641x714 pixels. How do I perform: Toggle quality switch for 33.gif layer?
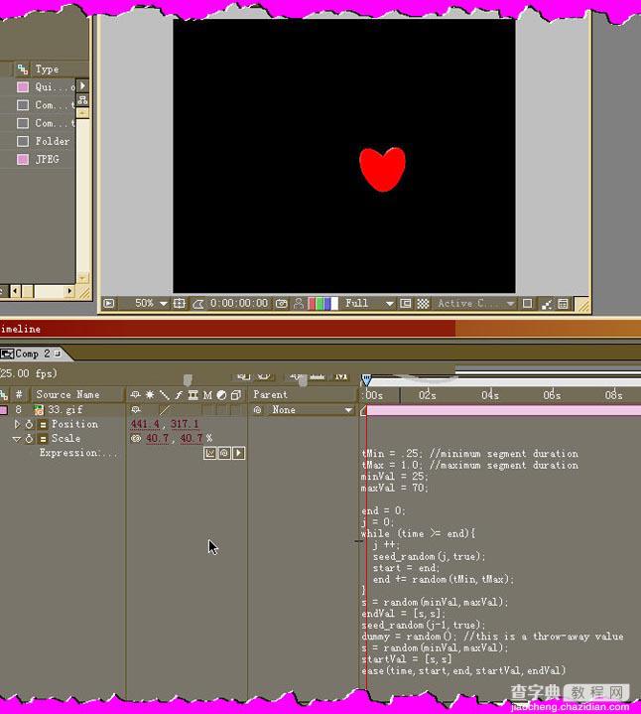point(165,410)
